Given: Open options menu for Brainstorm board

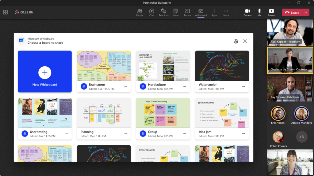Looking at the screenshot, I should click(125, 86).
